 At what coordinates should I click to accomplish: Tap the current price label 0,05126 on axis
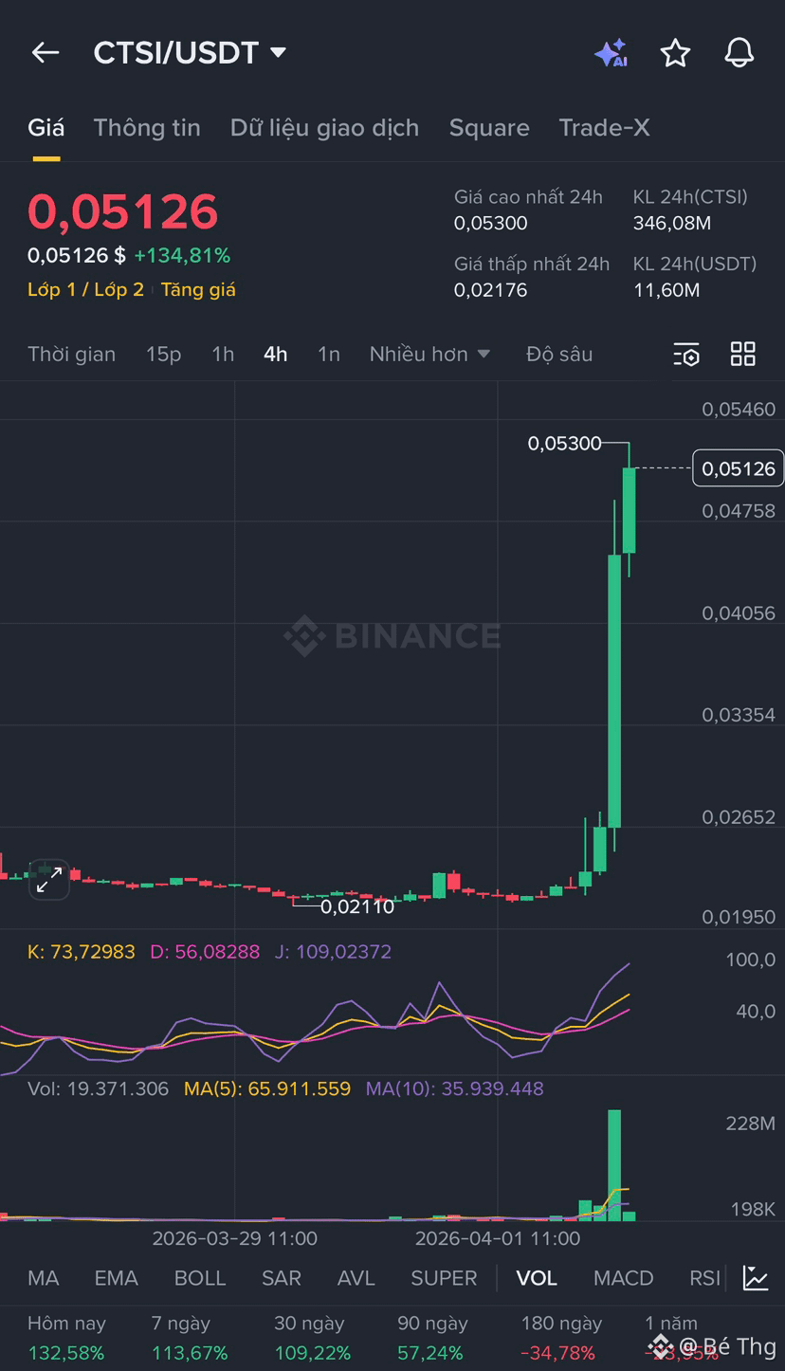(x=739, y=468)
